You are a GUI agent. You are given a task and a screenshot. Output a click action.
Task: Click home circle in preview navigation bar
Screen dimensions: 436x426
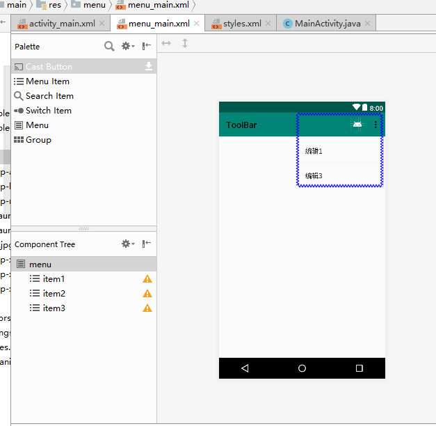pos(302,368)
